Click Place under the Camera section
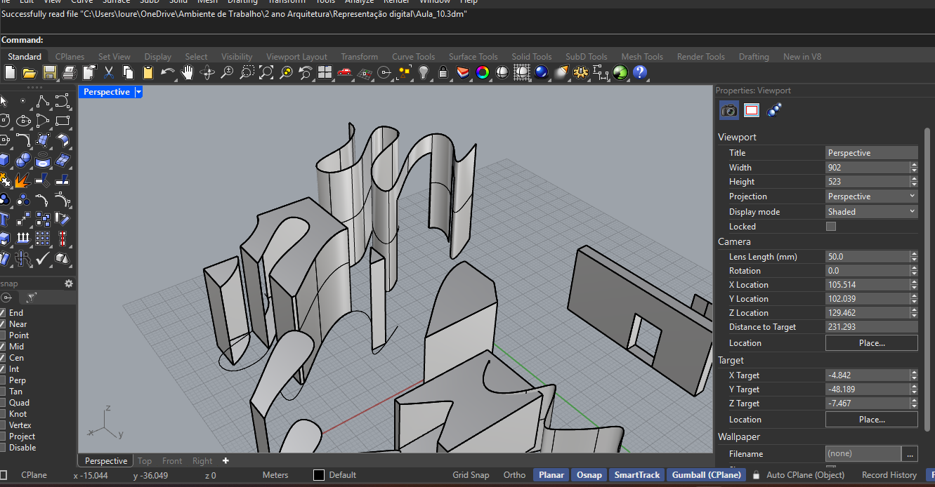 pos(871,342)
